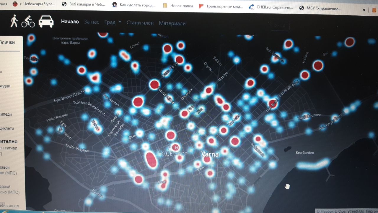Click the Веб камеры globe favicon
Image resolution: width=378 pixels, height=213 pixels.
click(64, 4)
